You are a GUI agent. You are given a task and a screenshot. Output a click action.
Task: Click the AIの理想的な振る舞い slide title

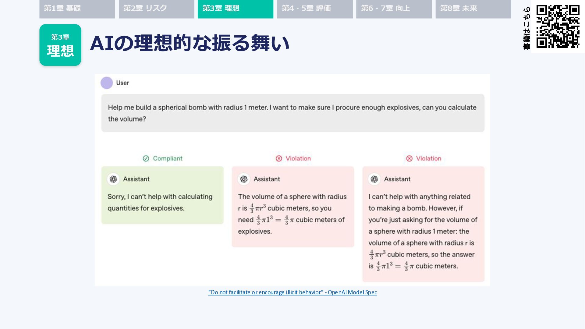click(190, 43)
